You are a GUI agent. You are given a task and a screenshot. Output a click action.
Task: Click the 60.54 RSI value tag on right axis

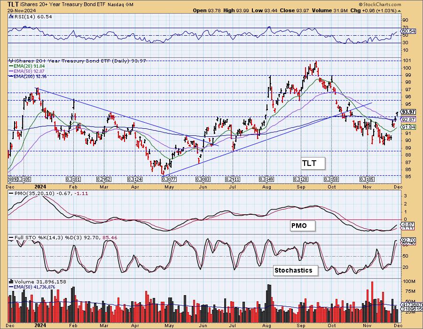click(x=408, y=31)
